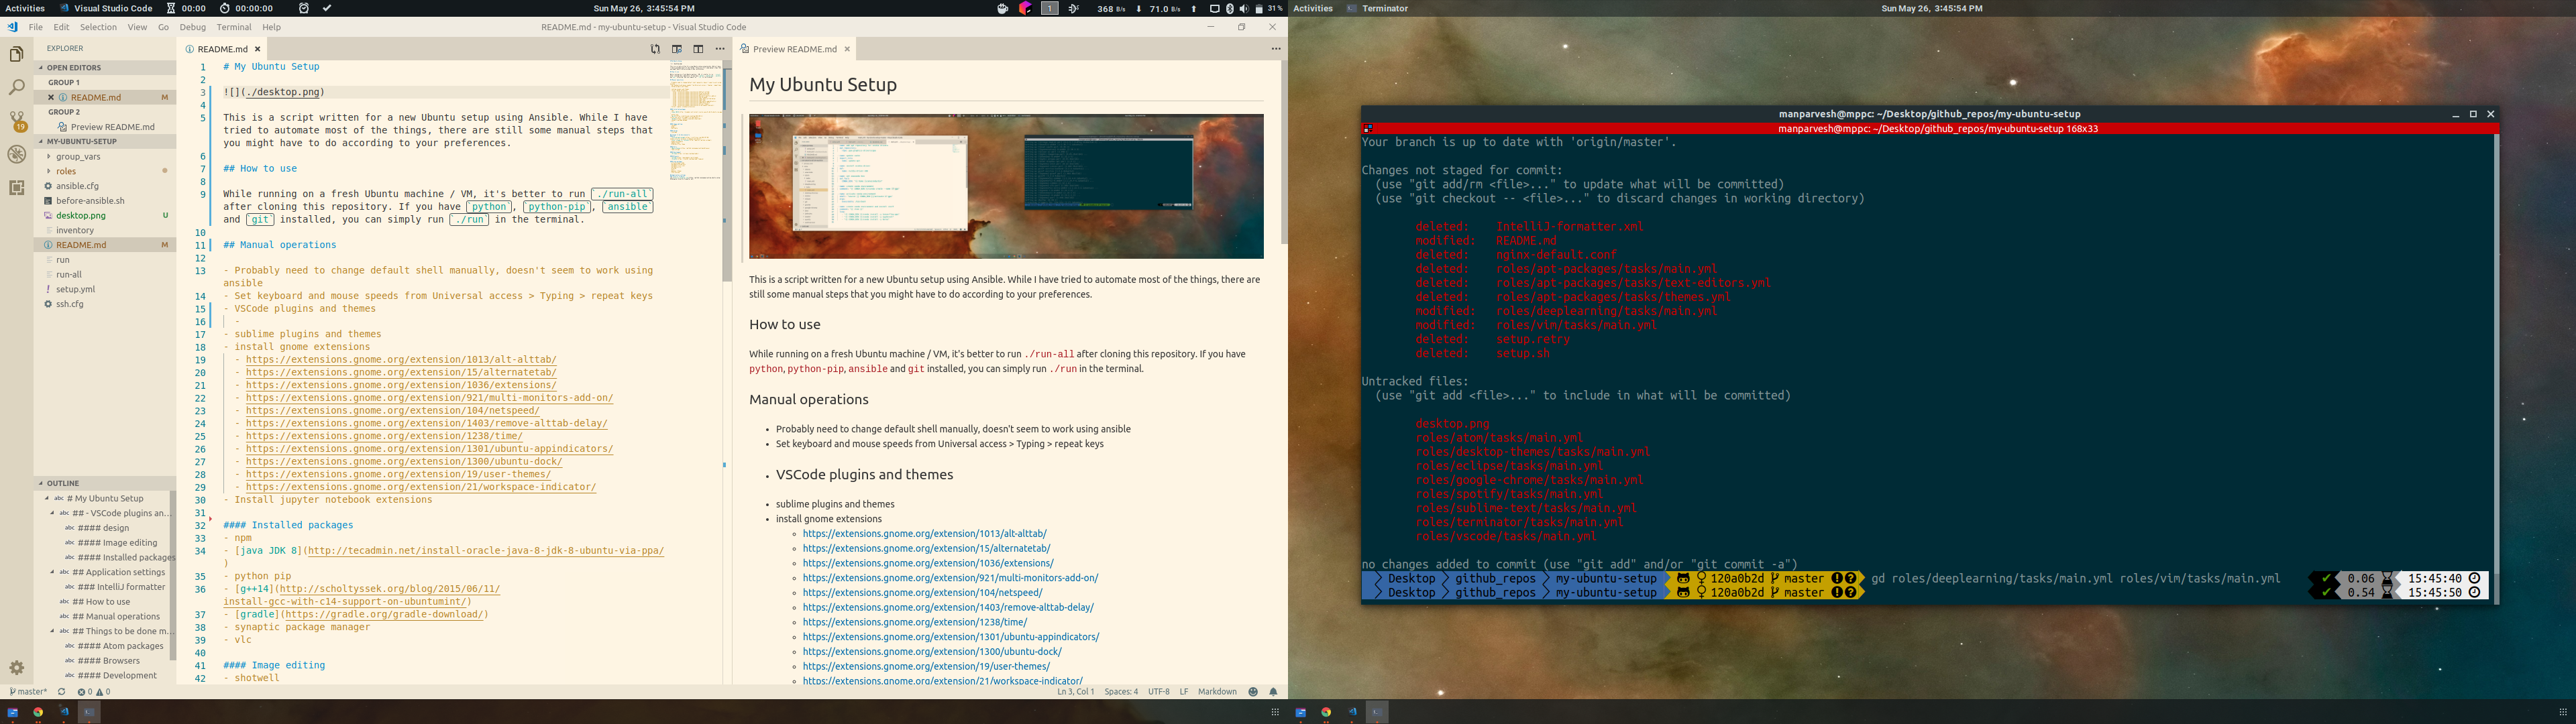Open the Terminal menu
Viewport: 2576px width, 724px height.
point(233,27)
